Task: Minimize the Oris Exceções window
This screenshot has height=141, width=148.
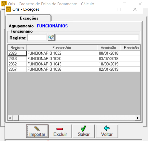Action: 104,9
